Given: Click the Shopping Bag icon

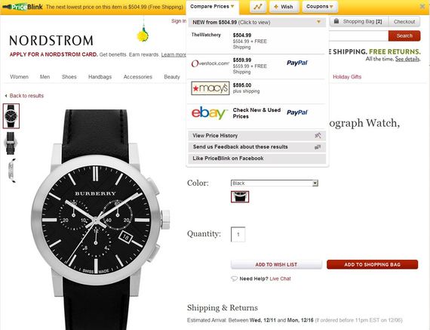Looking at the screenshot, I should 336,21.
